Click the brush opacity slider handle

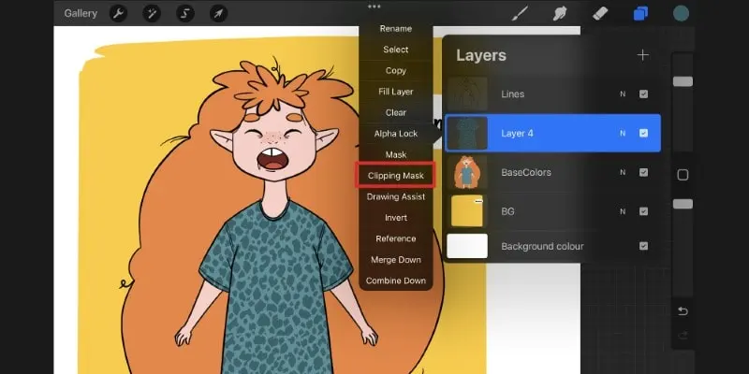click(683, 204)
